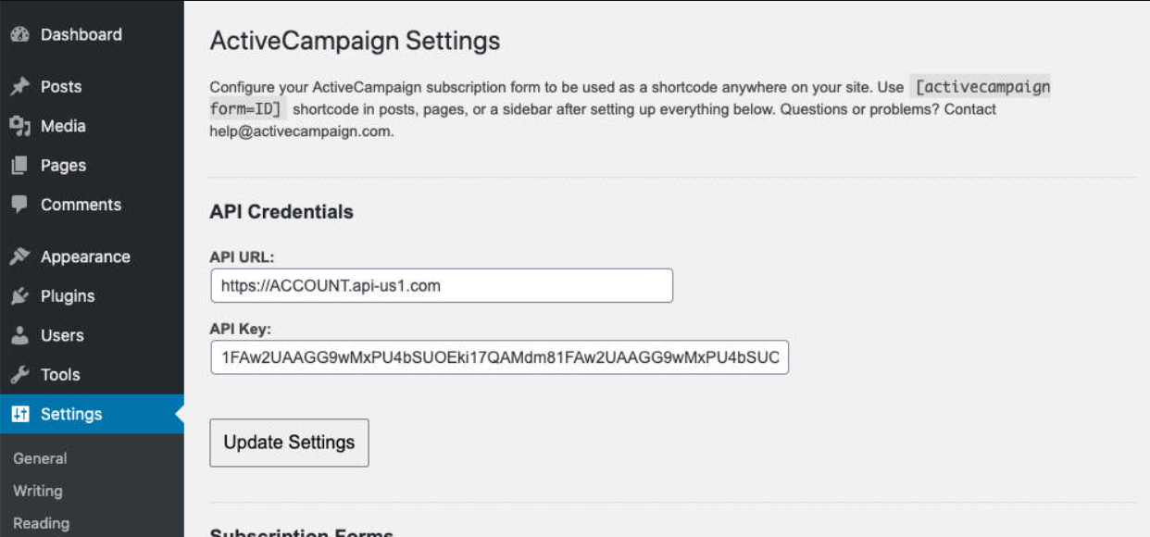
Task: Select Writing in the Settings submenu
Action: [36, 491]
